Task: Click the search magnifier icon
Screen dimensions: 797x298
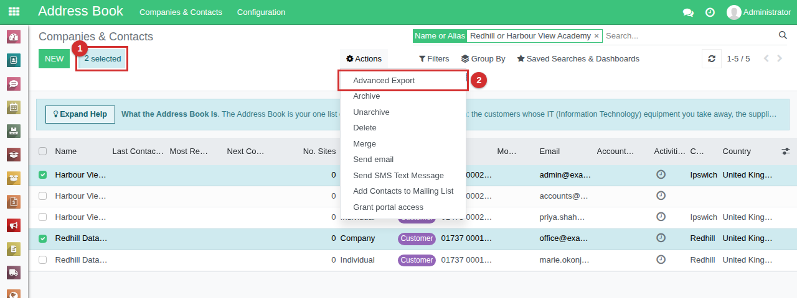Action: click(783, 35)
